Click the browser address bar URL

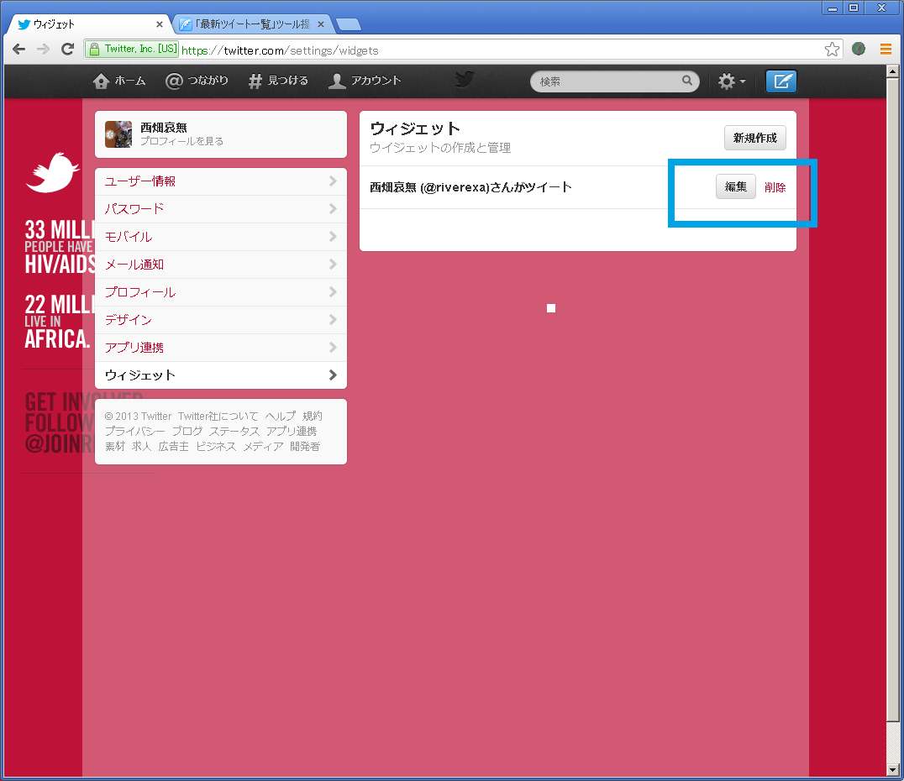point(280,50)
